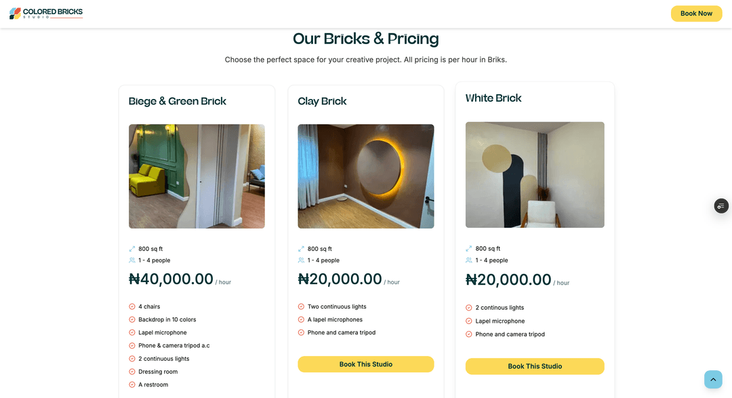Click the ₦40,000.00 hourly price
This screenshot has width=732, height=398.
coord(171,279)
